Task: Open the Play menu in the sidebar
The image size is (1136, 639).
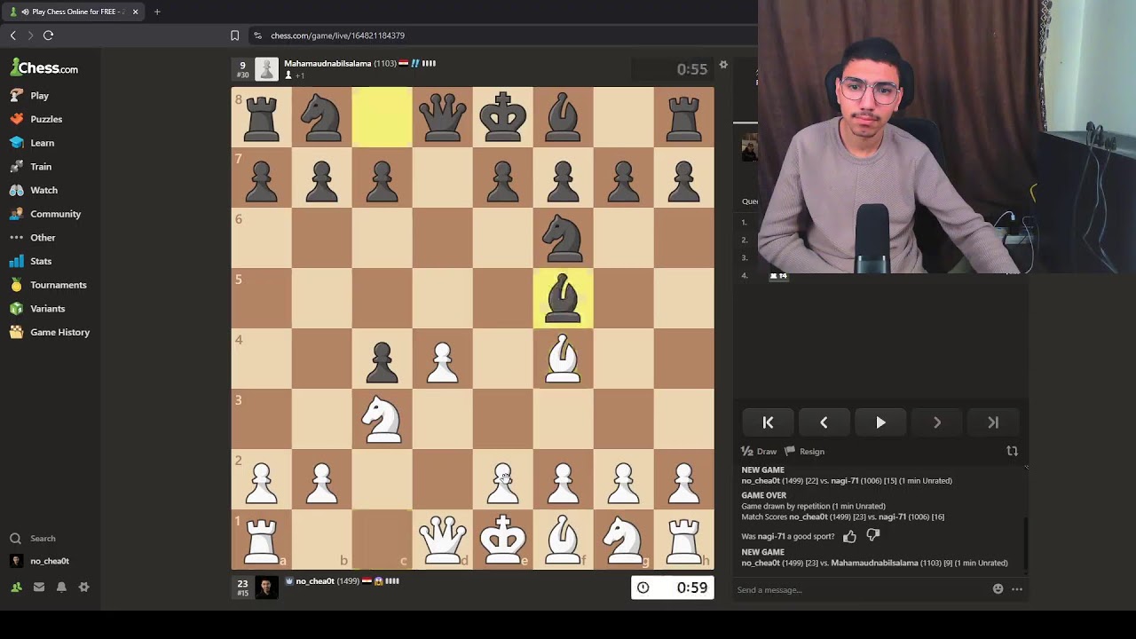Action: coord(29,95)
